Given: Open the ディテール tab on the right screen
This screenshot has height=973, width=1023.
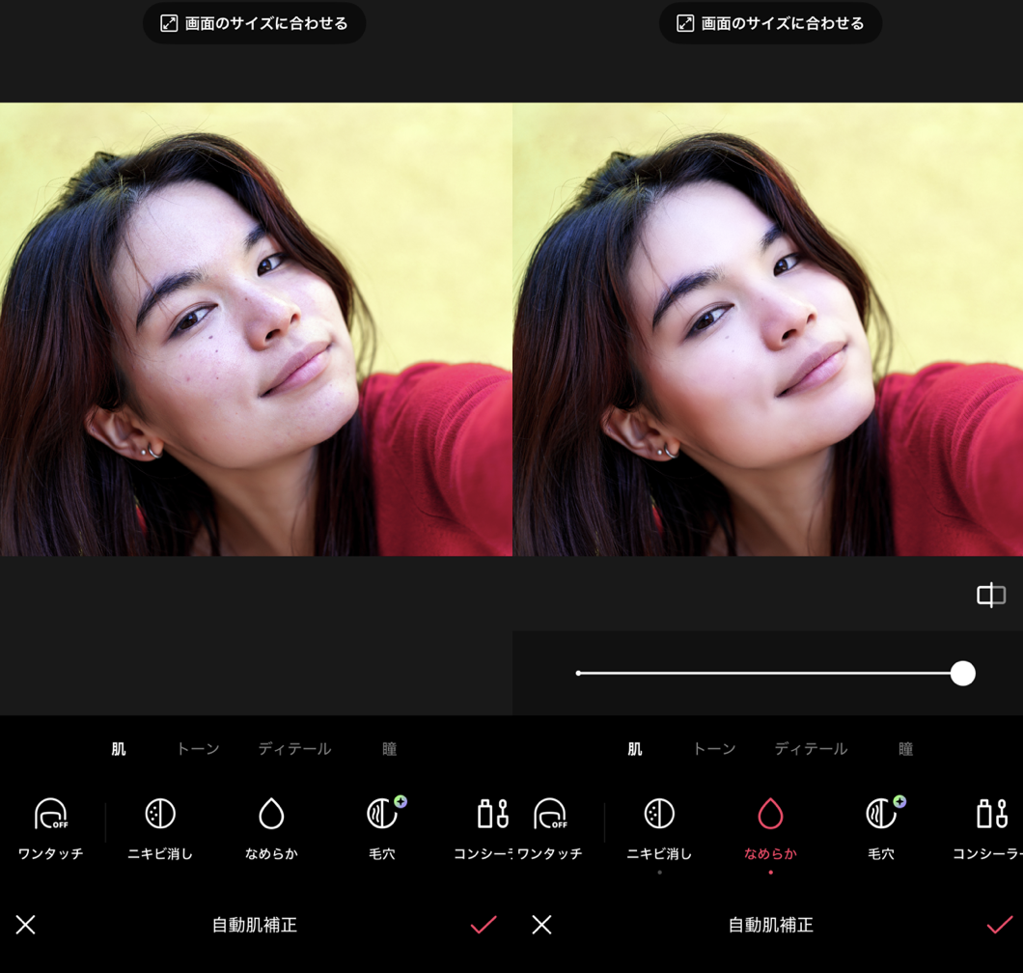Looking at the screenshot, I should [x=811, y=749].
